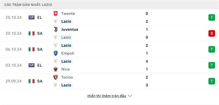Open 'Hiển thị thêm trận đấu' link
Image resolution: width=219 pixels, height=105 pixels.
pyautogui.click(x=107, y=96)
